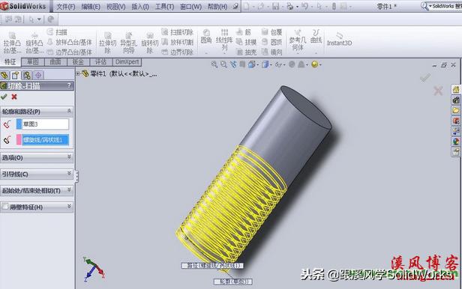Viewport: 462px width, 289px height.
Task: Select the Wrap (包覆) tool
Action: (271, 31)
